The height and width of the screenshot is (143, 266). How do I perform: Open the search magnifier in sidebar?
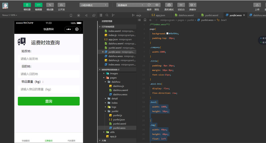tap(107, 15)
